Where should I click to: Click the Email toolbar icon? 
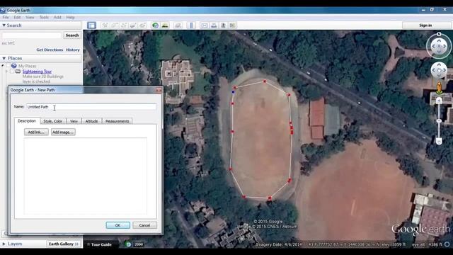[x=205, y=25]
